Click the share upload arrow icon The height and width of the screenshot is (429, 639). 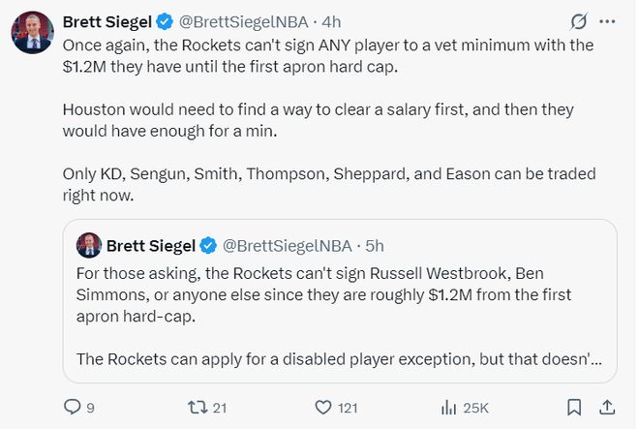point(607,407)
